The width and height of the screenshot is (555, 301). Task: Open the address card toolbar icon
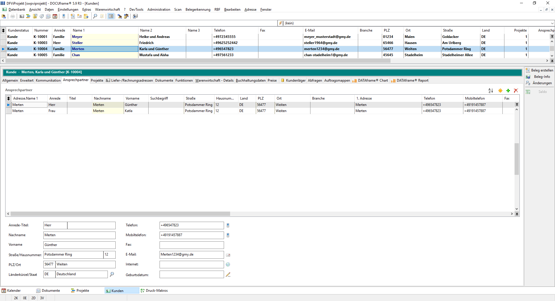(22, 16)
